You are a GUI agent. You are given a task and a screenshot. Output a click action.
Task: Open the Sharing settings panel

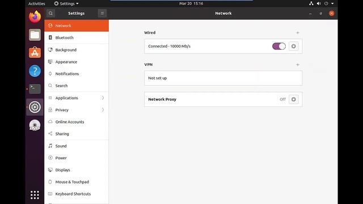(x=77, y=134)
